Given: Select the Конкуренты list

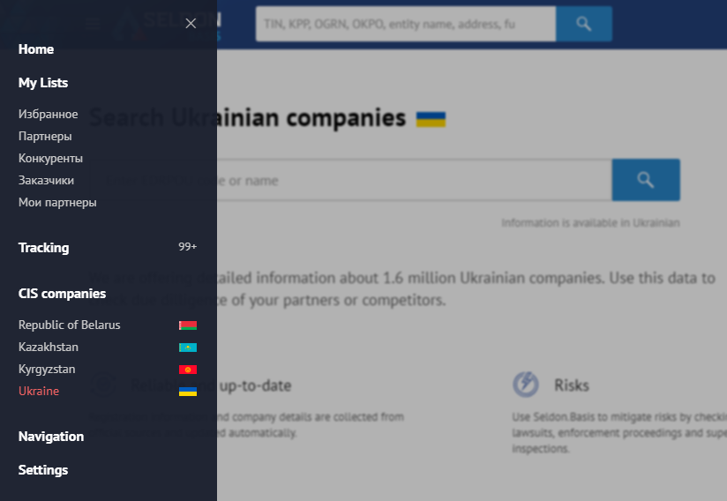Looking at the screenshot, I should pyautogui.click(x=50, y=158).
